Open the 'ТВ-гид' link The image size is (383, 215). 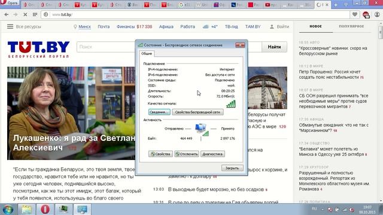232,26
